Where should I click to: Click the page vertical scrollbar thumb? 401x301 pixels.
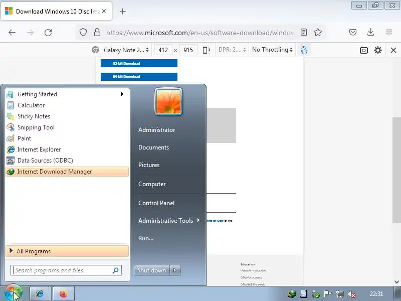[x=396, y=170]
